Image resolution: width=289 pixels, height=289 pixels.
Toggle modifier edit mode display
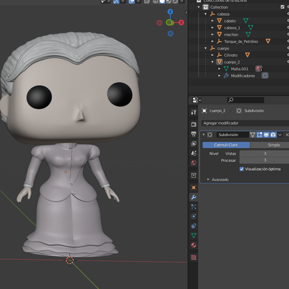click(259, 134)
